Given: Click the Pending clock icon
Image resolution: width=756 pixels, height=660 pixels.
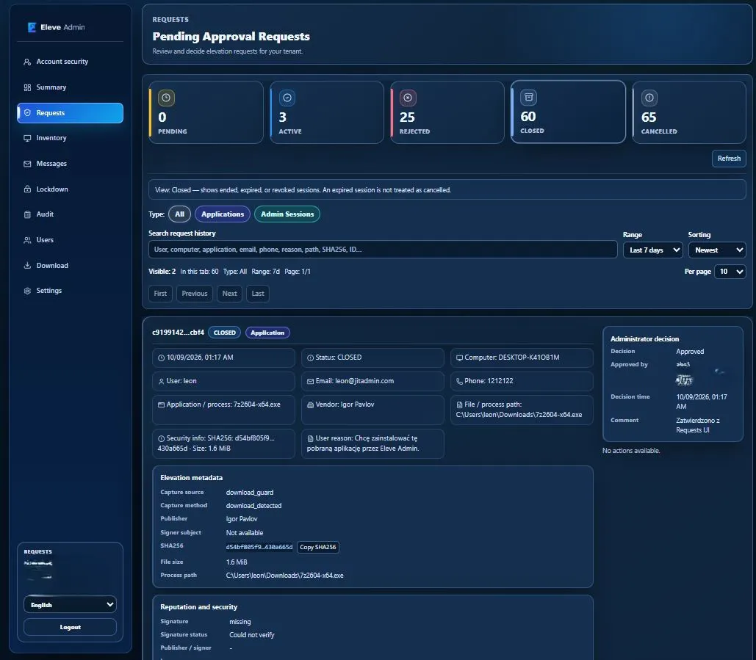Looking at the screenshot, I should pos(166,98).
